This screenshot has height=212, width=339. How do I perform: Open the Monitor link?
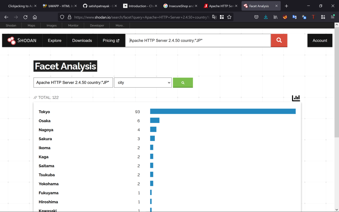(x=73, y=25)
